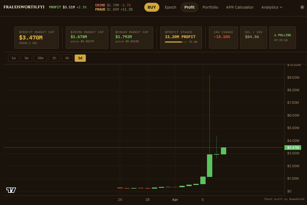Click the $PROFIT staked progress bar

[176, 42]
